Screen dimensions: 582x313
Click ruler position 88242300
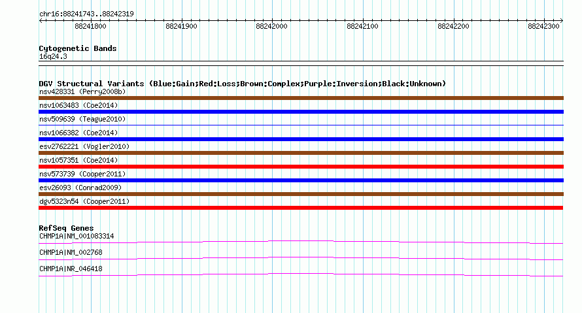[543, 26]
